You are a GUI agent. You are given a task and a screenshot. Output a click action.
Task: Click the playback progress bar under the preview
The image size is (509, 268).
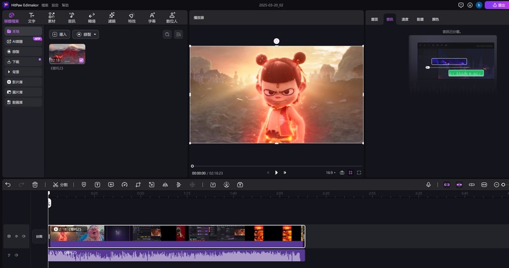point(277,166)
